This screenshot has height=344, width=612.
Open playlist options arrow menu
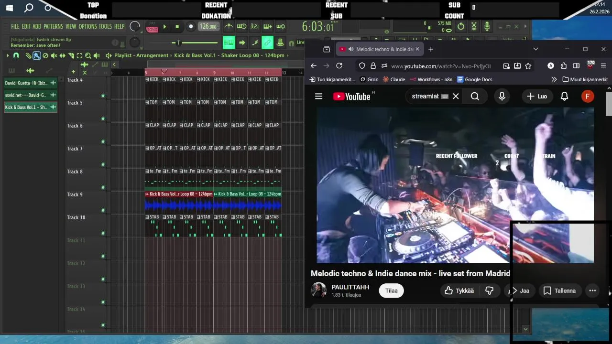8,55
